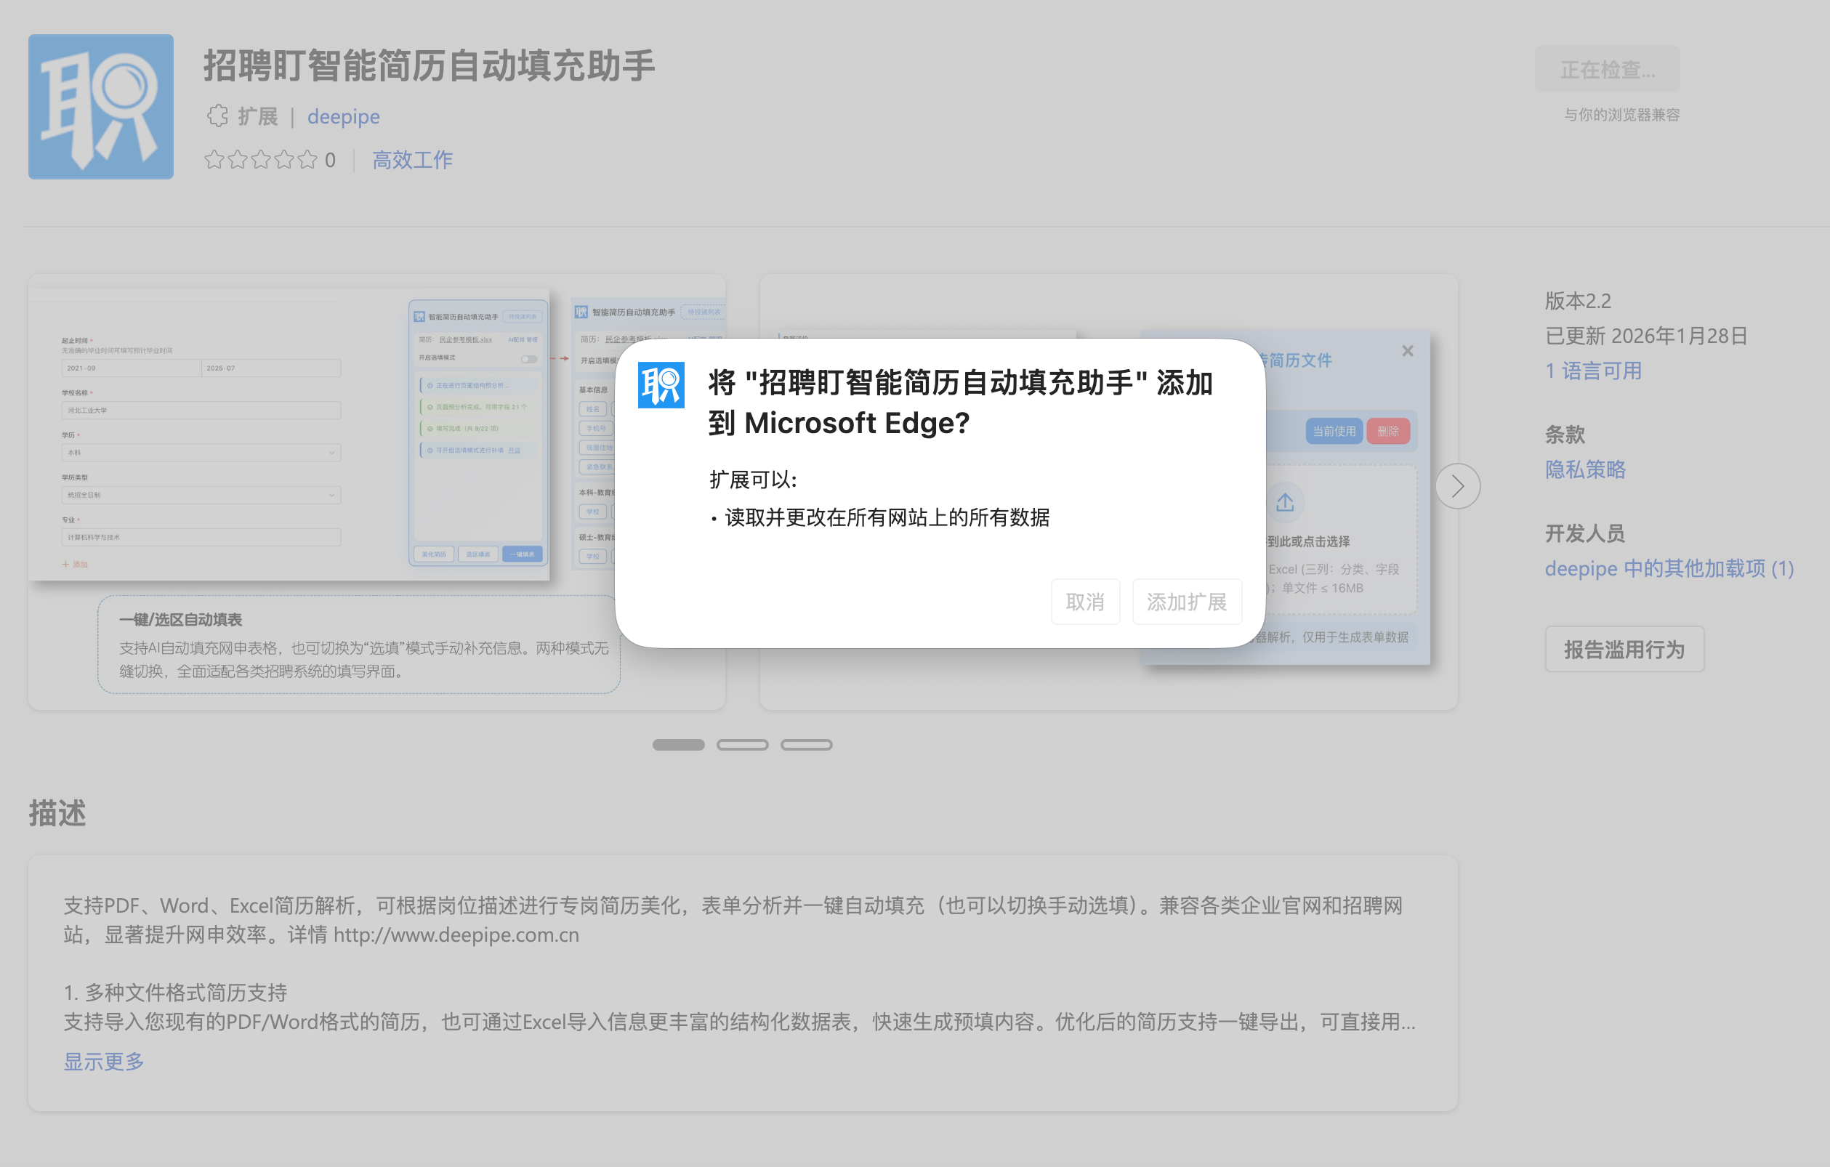Click the carousel next-arrow circle
The image size is (1830, 1167).
pos(1458,485)
